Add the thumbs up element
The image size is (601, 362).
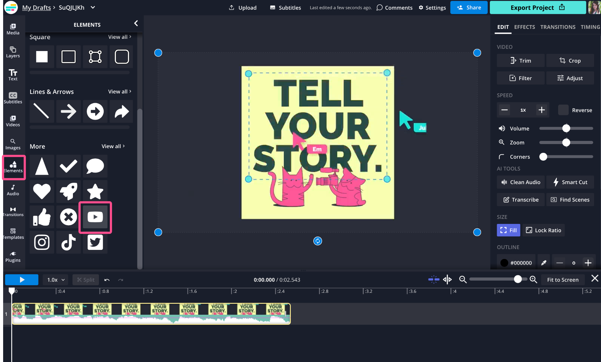[x=42, y=217]
